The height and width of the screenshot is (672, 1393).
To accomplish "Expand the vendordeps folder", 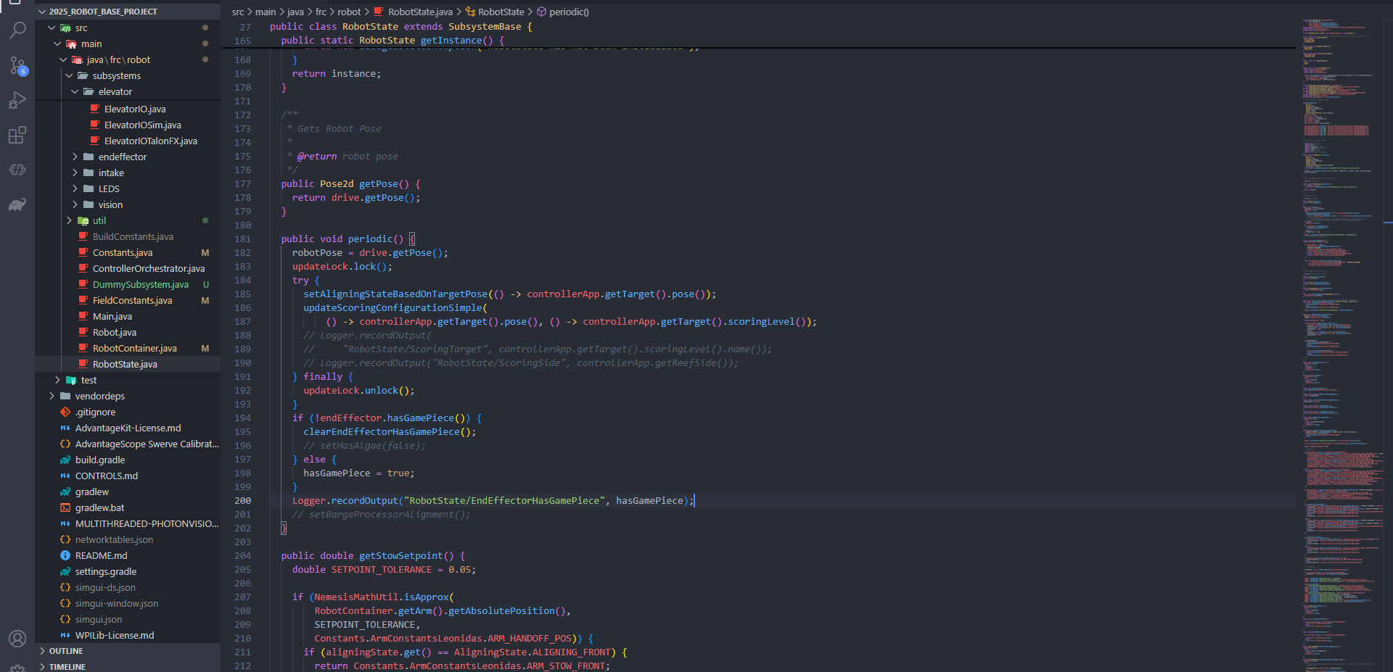I will coord(99,397).
